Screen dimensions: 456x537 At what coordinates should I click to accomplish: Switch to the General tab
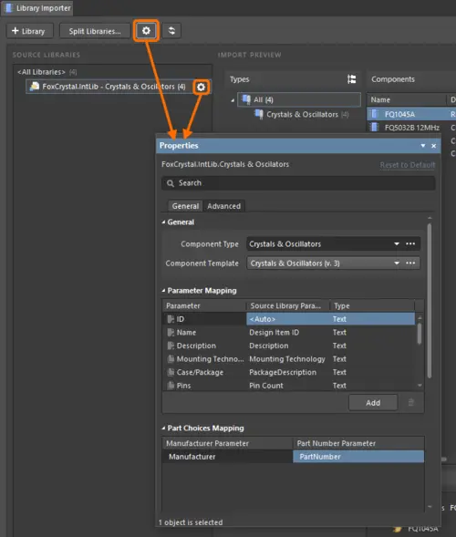click(x=185, y=206)
